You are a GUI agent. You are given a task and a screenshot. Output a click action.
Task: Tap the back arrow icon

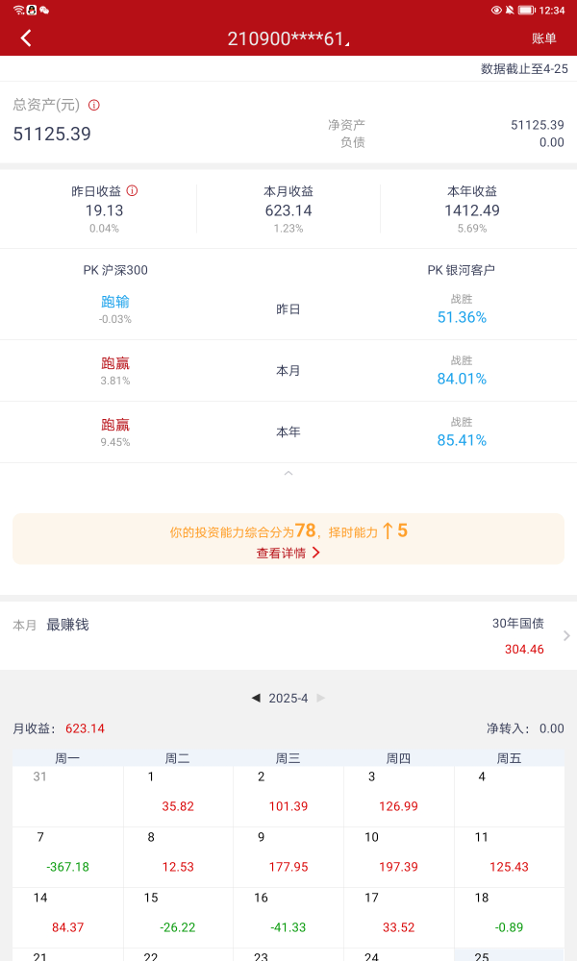26,38
